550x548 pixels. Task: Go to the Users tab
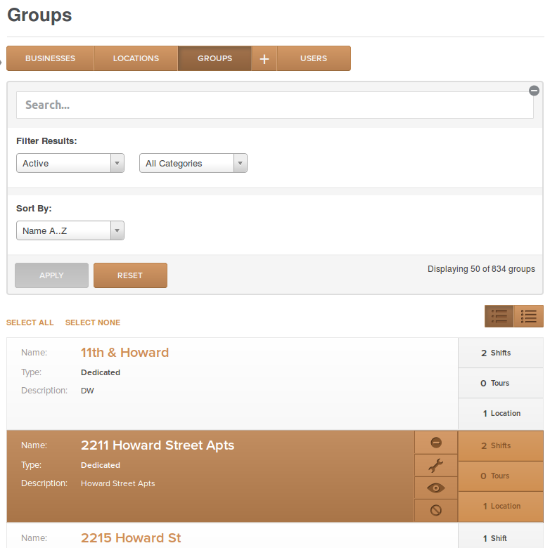click(314, 58)
